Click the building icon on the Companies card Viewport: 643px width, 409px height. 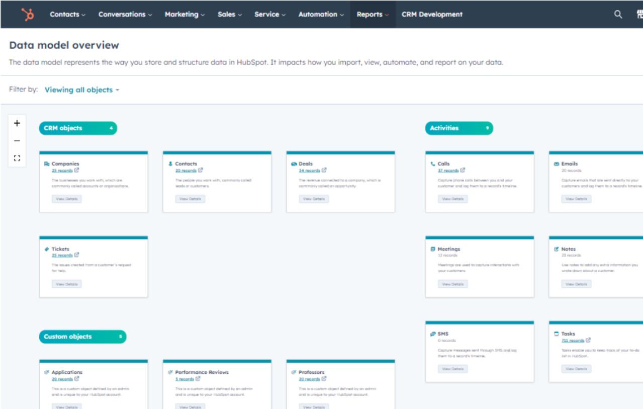pyautogui.click(x=47, y=163)
